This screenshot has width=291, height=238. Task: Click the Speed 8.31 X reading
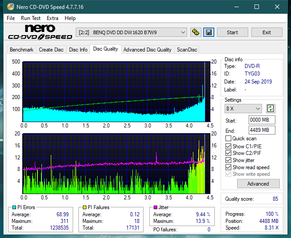tap(271, 228)
